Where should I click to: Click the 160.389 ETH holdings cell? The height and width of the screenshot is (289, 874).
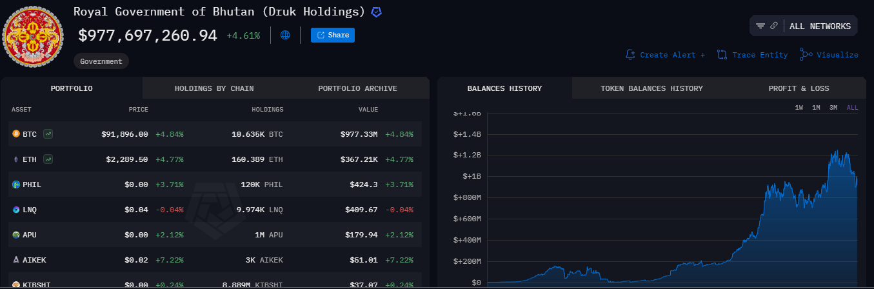tap(257, 159)
